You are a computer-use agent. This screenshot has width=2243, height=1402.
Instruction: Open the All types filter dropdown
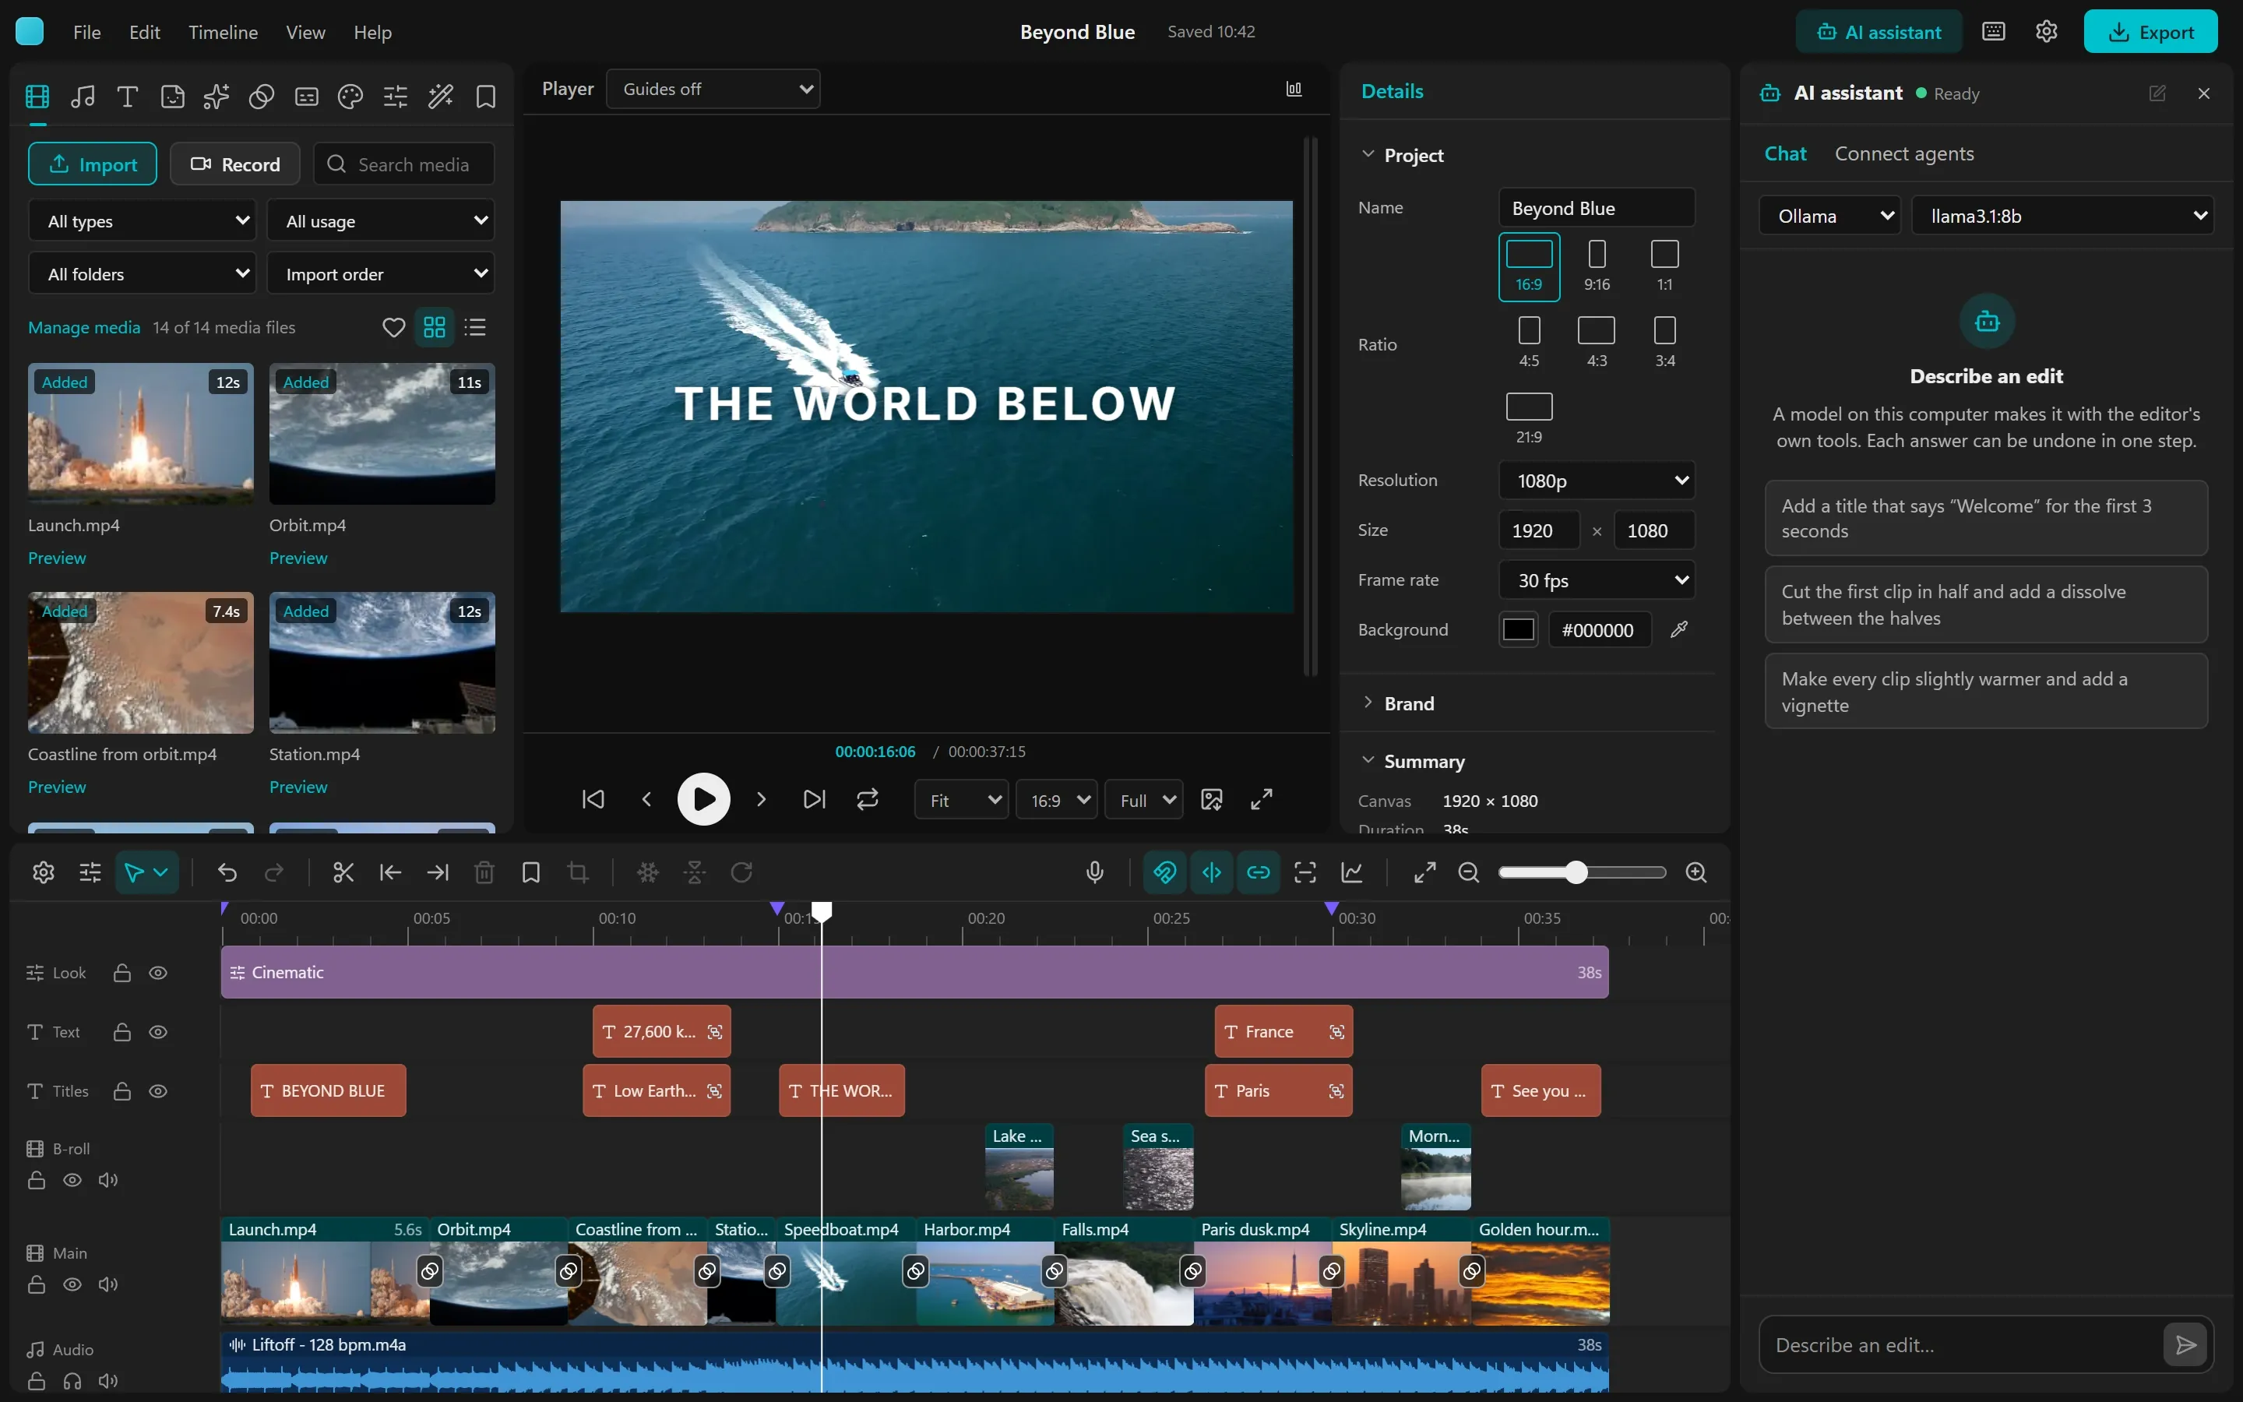click(x=143, y=220)
